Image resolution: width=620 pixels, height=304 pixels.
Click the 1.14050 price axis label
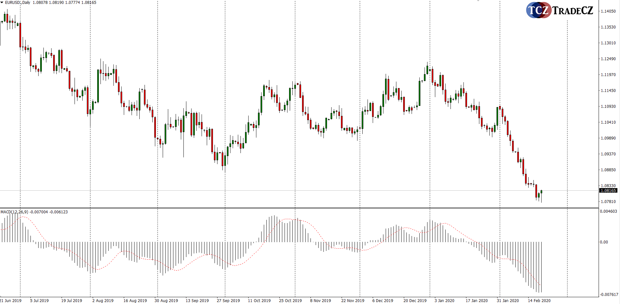(x=608, y=11)
